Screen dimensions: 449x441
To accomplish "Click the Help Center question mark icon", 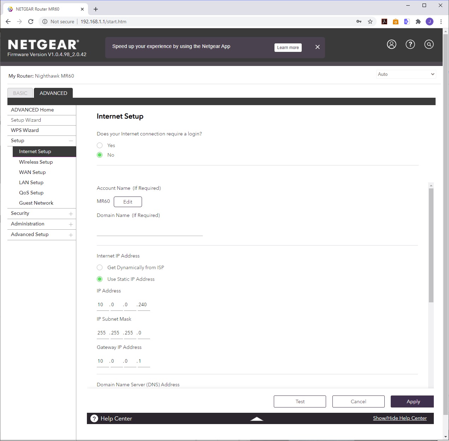I will [94, 418].
